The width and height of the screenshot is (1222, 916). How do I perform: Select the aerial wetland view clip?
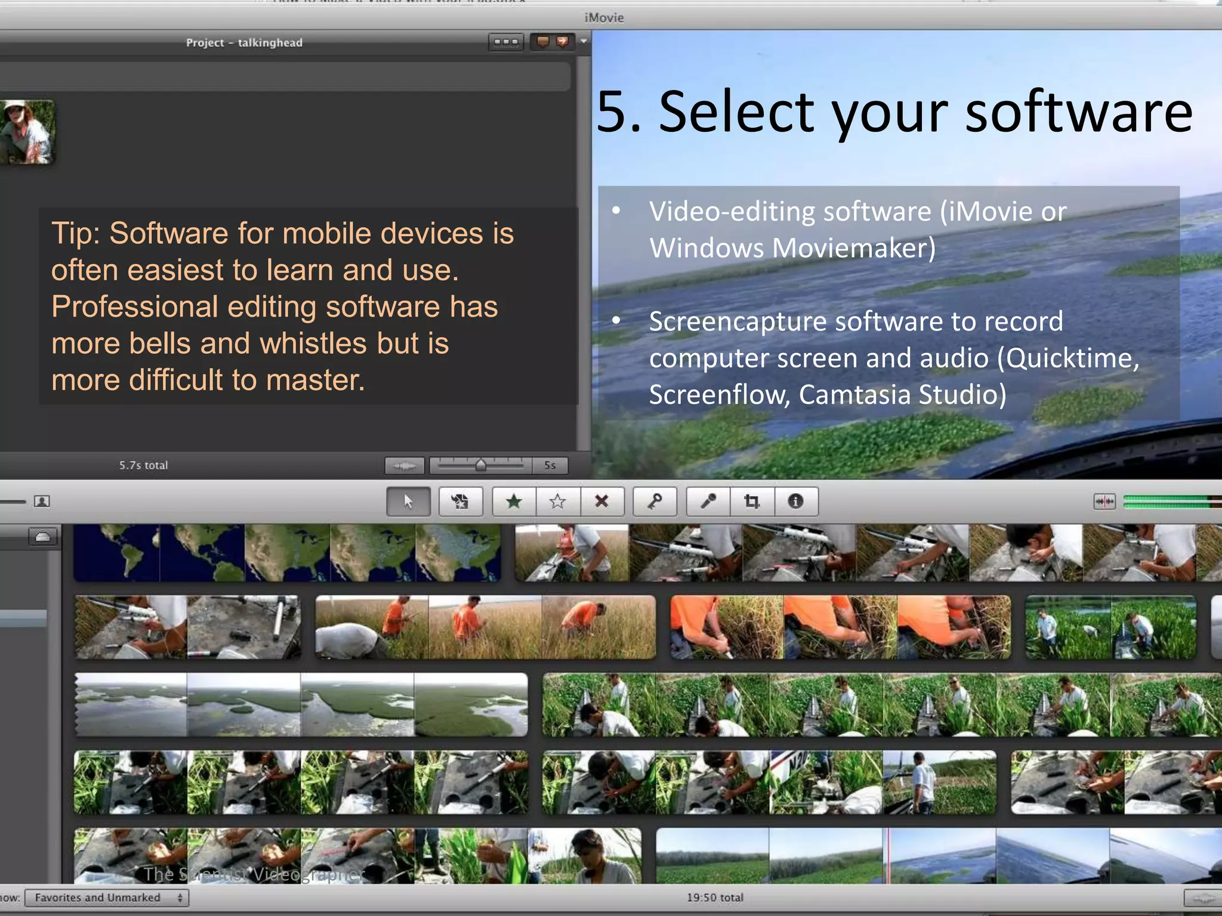[x=301, y=705]
